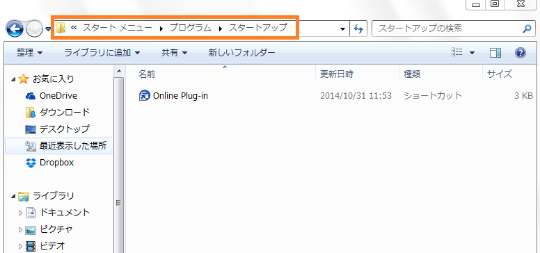
Task: Toggle the preview pane icon
Action: point(495,53)
